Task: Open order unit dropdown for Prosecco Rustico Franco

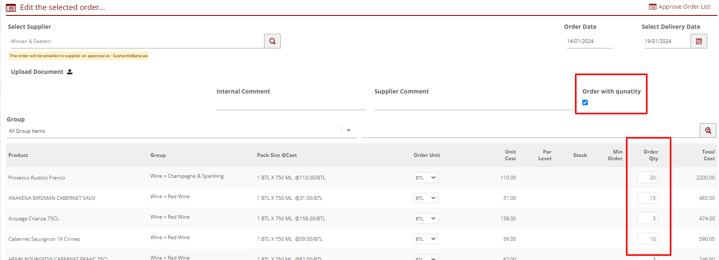Action: 426,178
